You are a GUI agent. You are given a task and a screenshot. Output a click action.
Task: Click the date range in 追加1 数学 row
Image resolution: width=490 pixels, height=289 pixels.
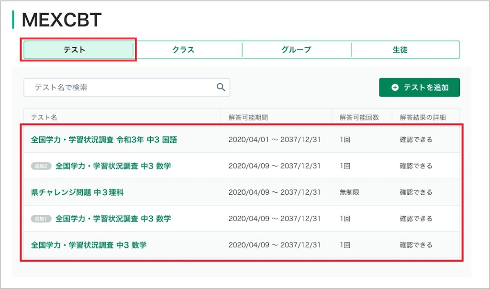274,219
